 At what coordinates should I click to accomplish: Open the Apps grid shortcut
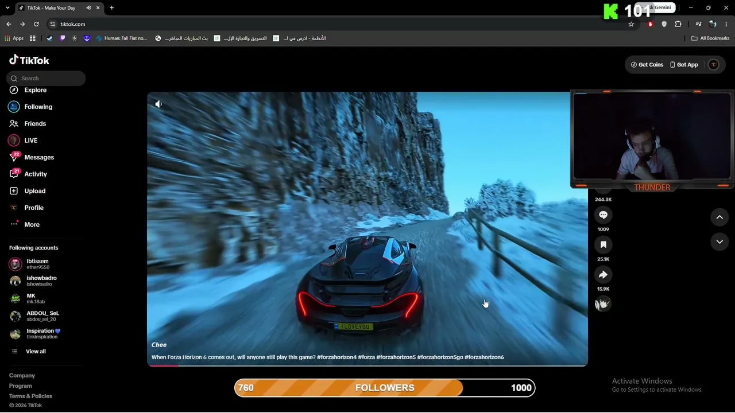(14, 38)
